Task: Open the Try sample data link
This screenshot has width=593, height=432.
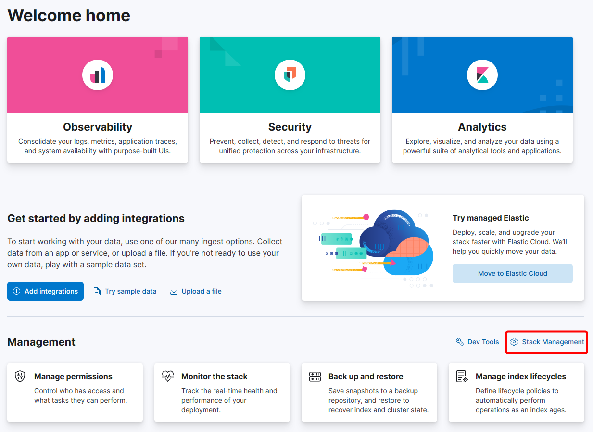Action: point(131,291)
